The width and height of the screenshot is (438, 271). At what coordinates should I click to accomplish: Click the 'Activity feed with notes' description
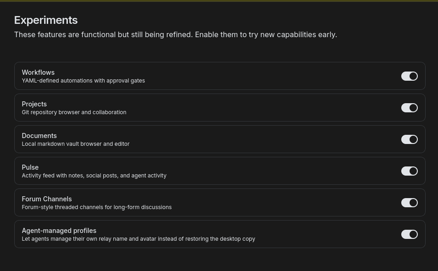94,176
